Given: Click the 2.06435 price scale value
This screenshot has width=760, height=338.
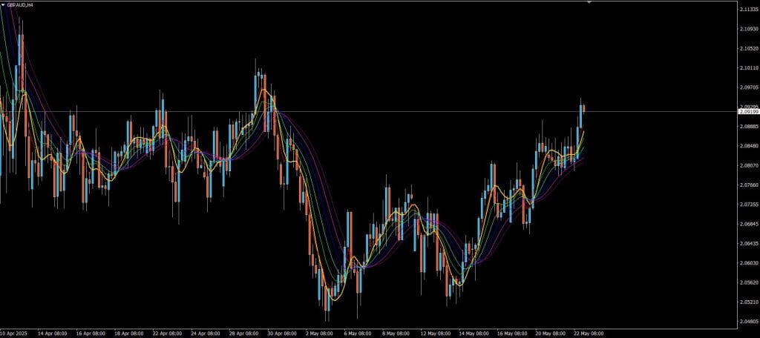Looking at the screenshot, I should point(750,244).
